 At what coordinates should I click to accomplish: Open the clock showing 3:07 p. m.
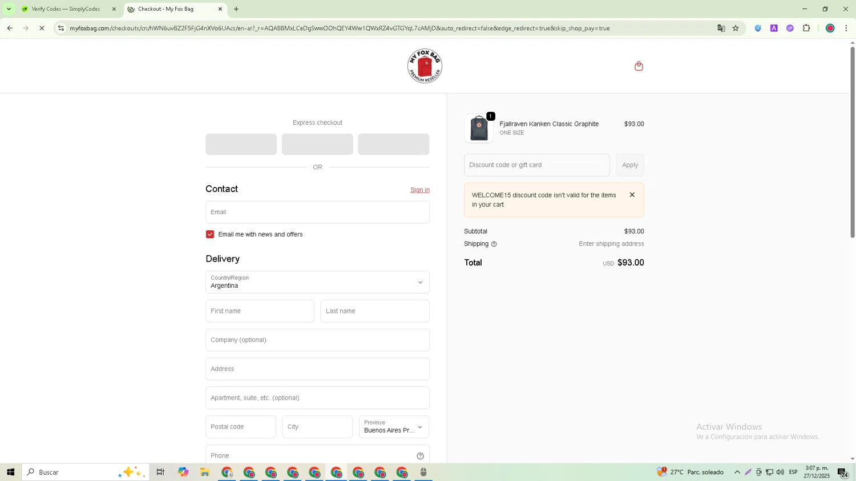tap(817, 472)
